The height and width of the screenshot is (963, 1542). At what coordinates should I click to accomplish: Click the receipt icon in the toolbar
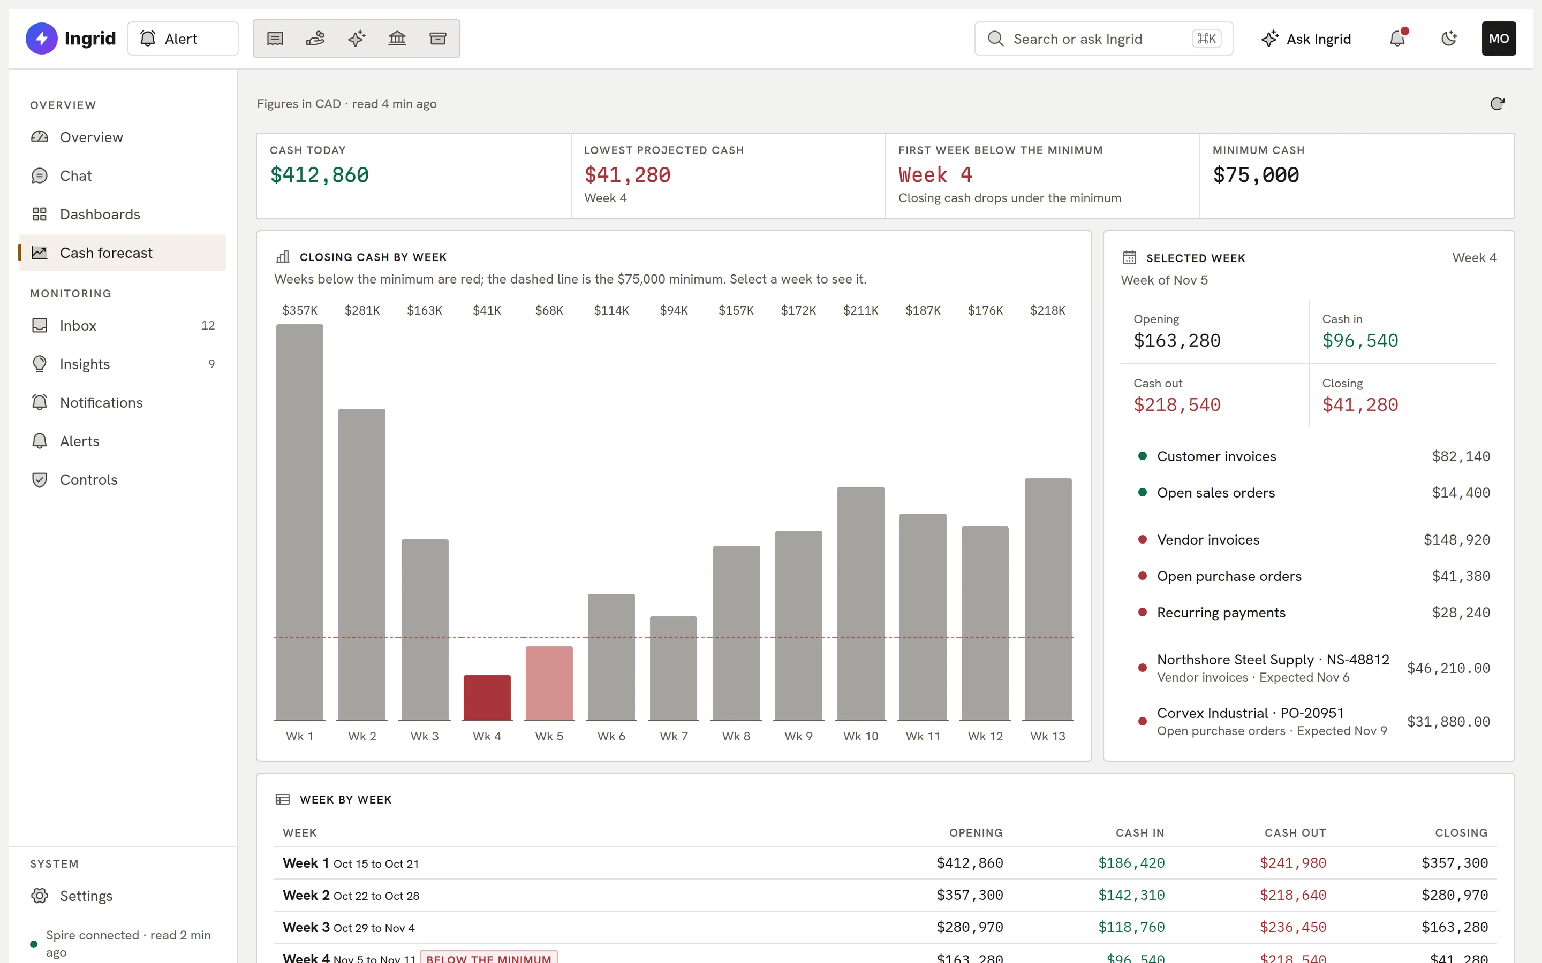click(x=275, y=39)
